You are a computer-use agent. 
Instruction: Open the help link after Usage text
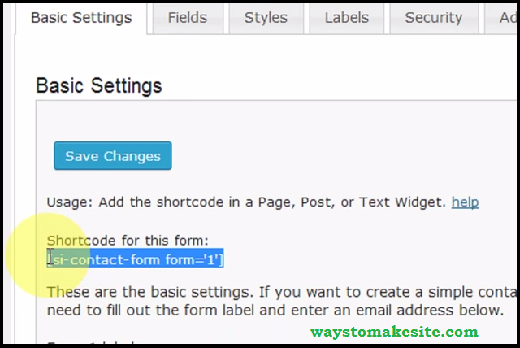(x=465, y=202)
